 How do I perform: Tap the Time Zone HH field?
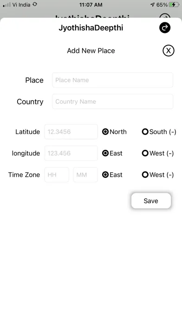pos(57,174)
